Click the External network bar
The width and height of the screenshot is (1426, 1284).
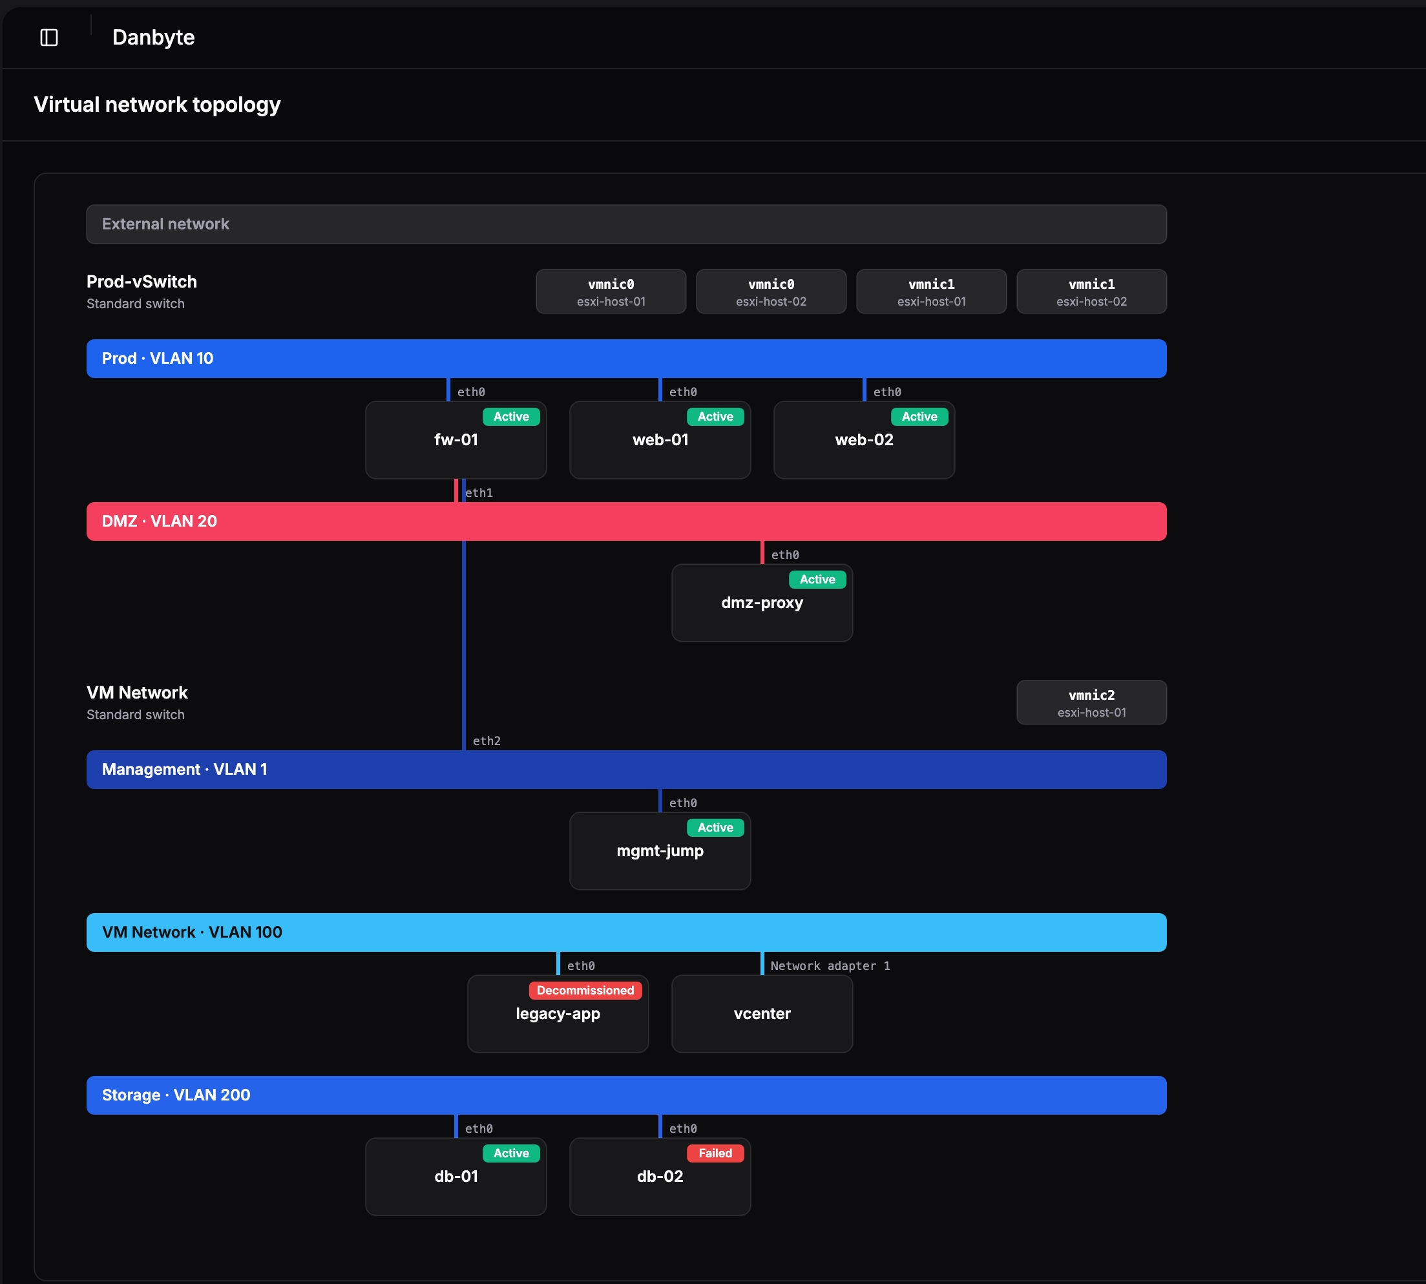point(626,224)
